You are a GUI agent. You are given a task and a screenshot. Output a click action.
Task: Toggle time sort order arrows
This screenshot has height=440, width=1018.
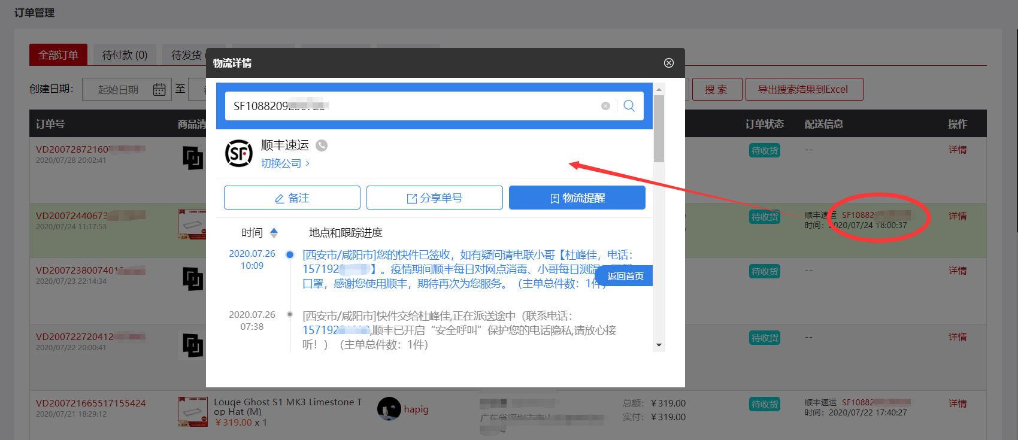[x=274, y=233]
